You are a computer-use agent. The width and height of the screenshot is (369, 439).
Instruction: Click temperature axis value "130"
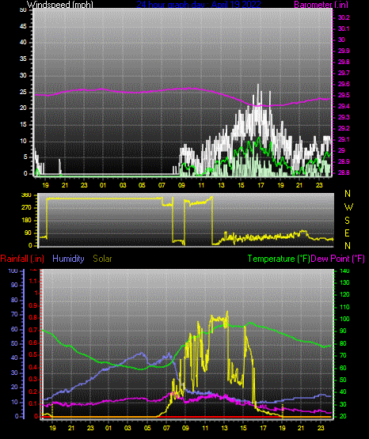coord(344,282)
